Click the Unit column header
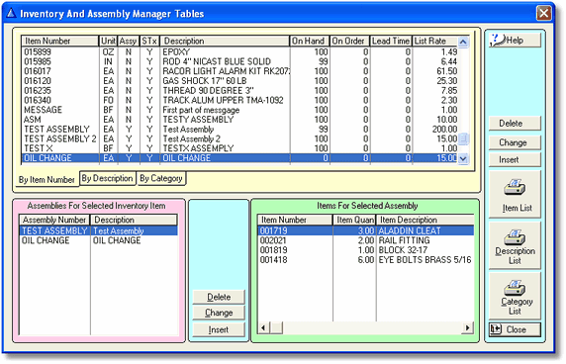Screen dimensions: 566x364 coord(108,42)
